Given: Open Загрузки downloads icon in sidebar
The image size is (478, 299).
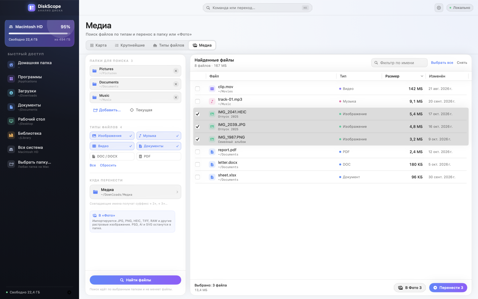Looking at the screenshot, I should pos(11,93).
